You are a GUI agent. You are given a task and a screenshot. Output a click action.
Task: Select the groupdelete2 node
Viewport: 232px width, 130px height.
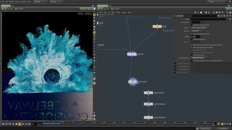(x=148, y=117)
